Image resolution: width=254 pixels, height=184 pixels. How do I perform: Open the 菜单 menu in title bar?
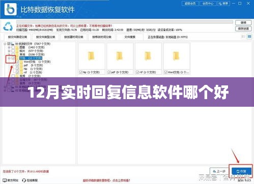click(x=224, y=4)
